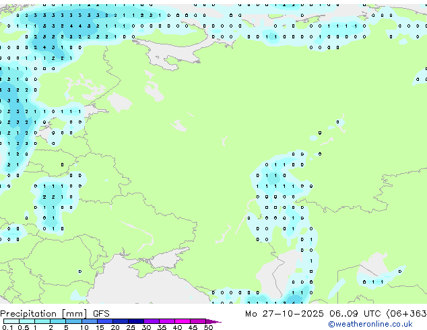427x330 pixels.
Task: Click the 35–40 mm legend color swatch
Action: (167, 321)
